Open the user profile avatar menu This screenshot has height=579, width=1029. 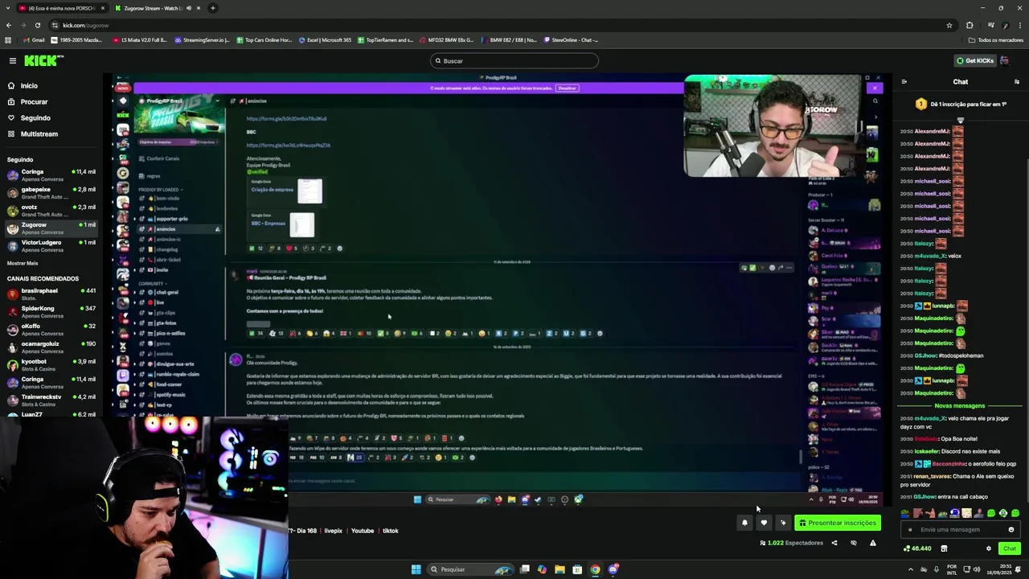point(1005,60)
